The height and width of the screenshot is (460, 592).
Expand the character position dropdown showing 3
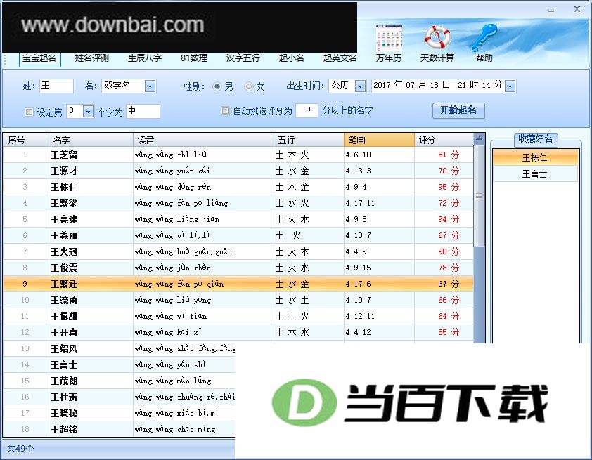click(88, 112)
